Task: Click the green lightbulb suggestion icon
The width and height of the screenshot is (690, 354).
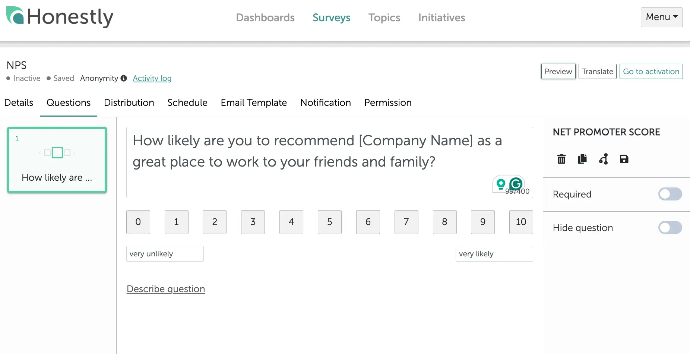Action: (x=501, y=184)
